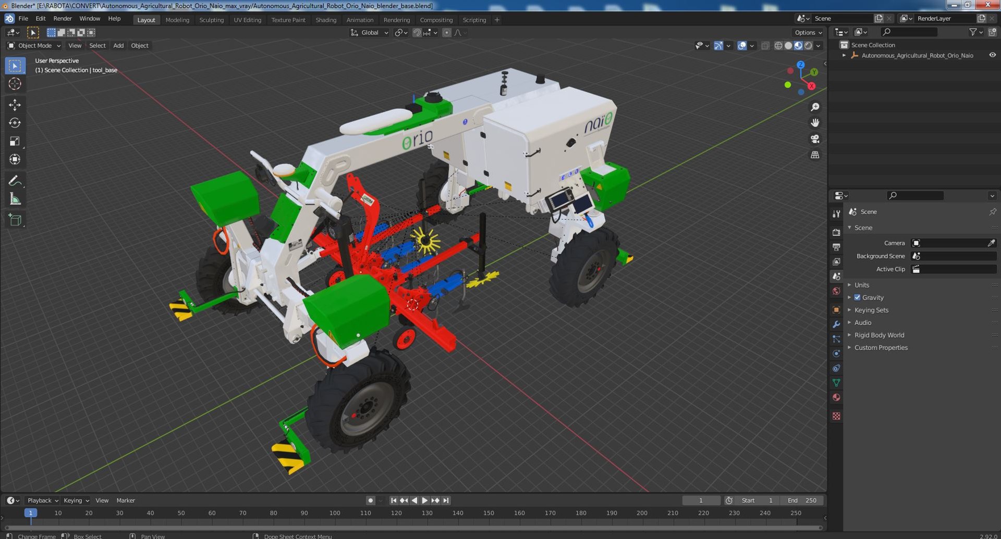Hide Autonomous_Agricultural_Robot_Orio_Naio collection with eye icon
The height and width of the screenshot is (539, 1001).
point(992,55)
